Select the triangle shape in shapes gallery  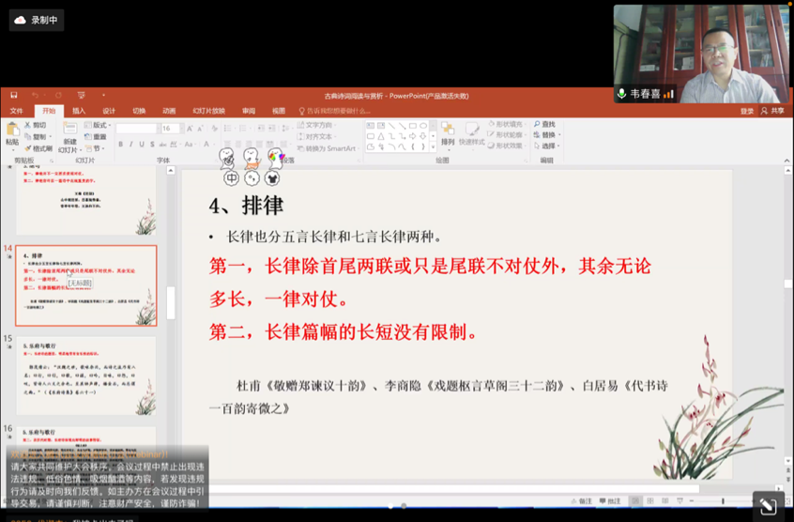(x=381, y=136)
